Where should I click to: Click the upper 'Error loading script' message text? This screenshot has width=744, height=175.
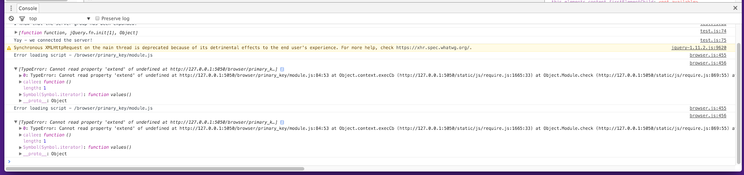[x=83, y=55]
